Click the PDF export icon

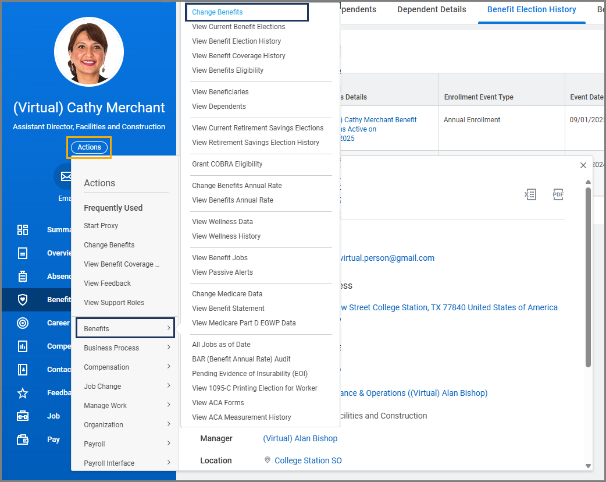pyautogui.click(x=558, y=194)
